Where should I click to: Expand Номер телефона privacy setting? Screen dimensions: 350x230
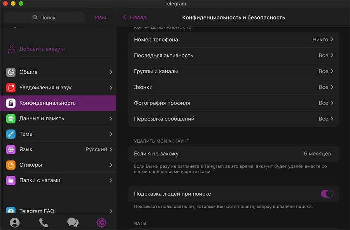pyautogui.click(x=233, y=40)
